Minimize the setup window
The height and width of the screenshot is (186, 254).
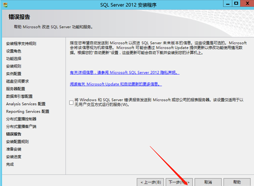pos(228,3)
